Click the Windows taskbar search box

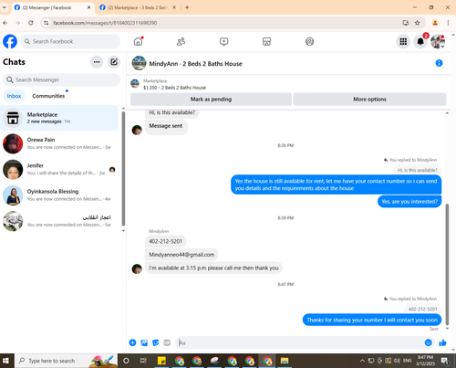[66, 361]
